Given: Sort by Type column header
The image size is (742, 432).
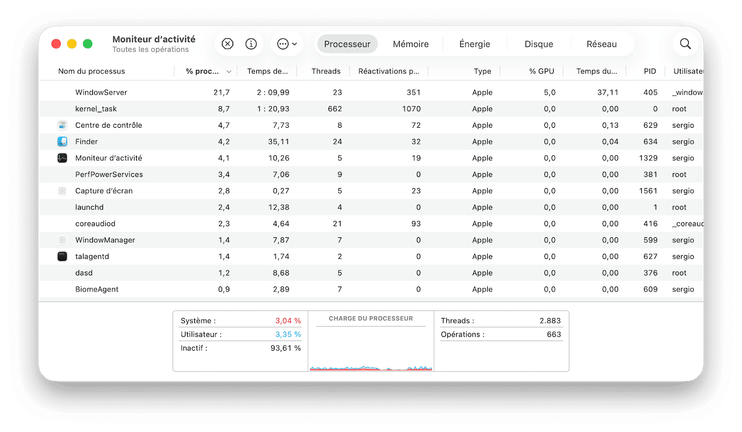Looking at the screenshot, I should click(x=482, y=71).
